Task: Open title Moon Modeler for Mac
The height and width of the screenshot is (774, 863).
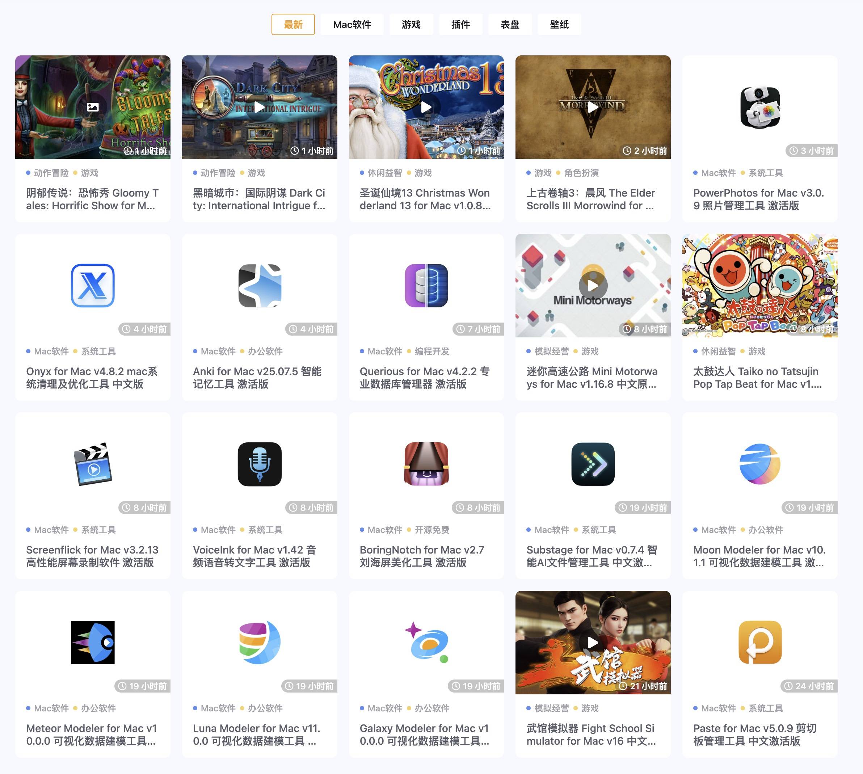Action: pos(759,556)
